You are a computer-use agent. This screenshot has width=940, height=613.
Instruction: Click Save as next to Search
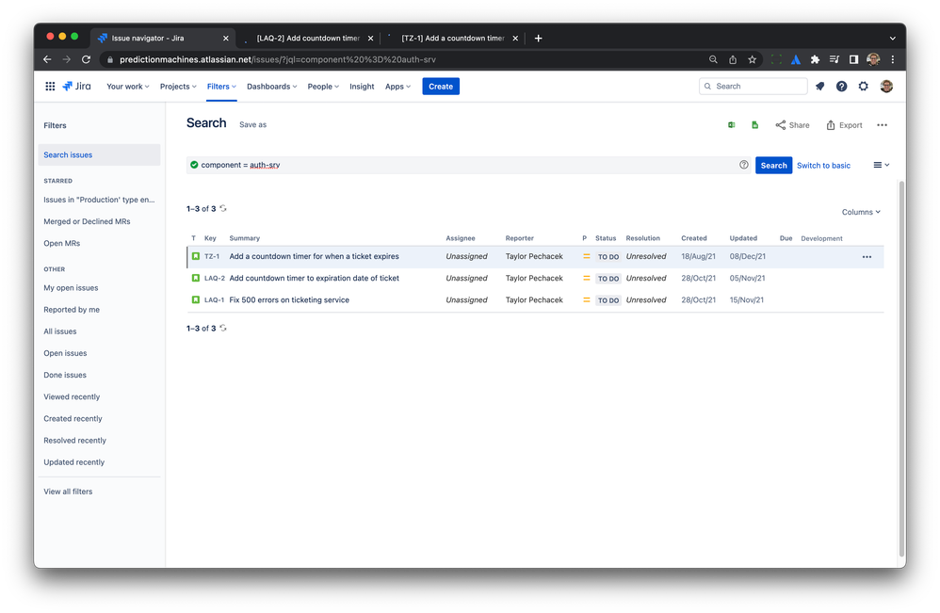click(253, 124)
